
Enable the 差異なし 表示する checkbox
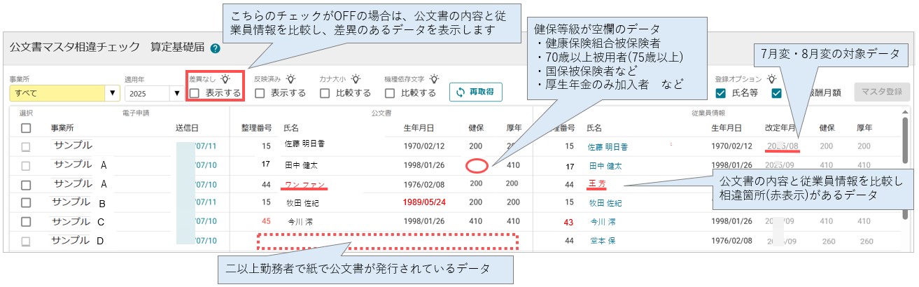(195, 92)
